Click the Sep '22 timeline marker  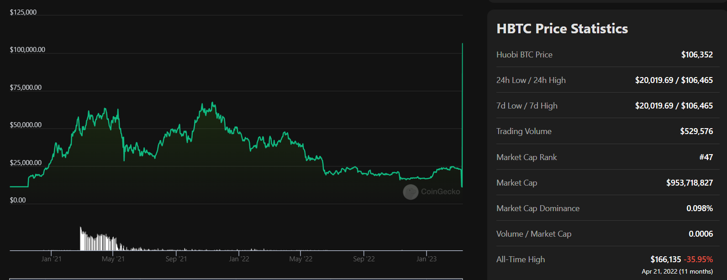(363, 259)
